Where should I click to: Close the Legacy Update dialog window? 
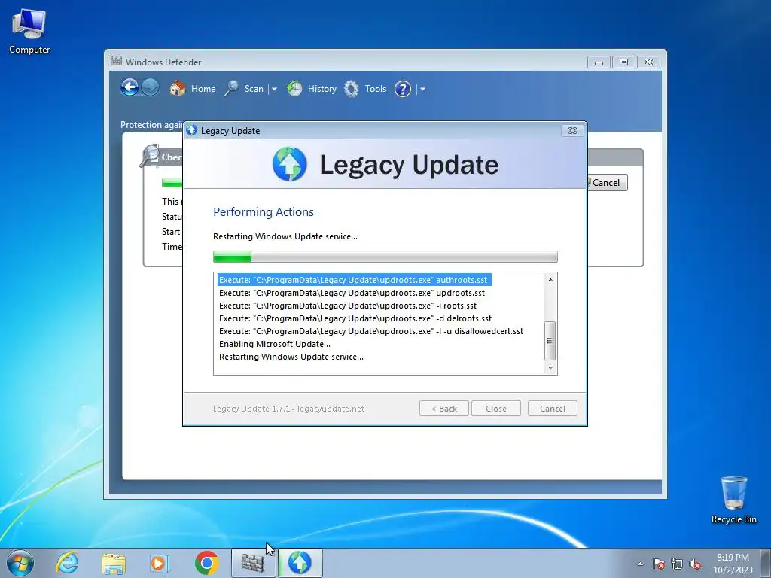pyautogui.click(x=572, y=131)
